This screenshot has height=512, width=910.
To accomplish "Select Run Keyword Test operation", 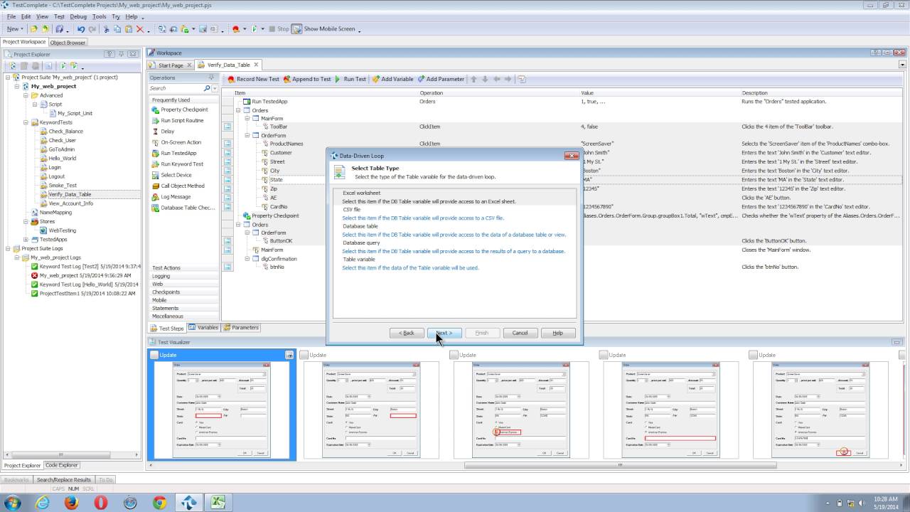I will (x=182, y=164).
